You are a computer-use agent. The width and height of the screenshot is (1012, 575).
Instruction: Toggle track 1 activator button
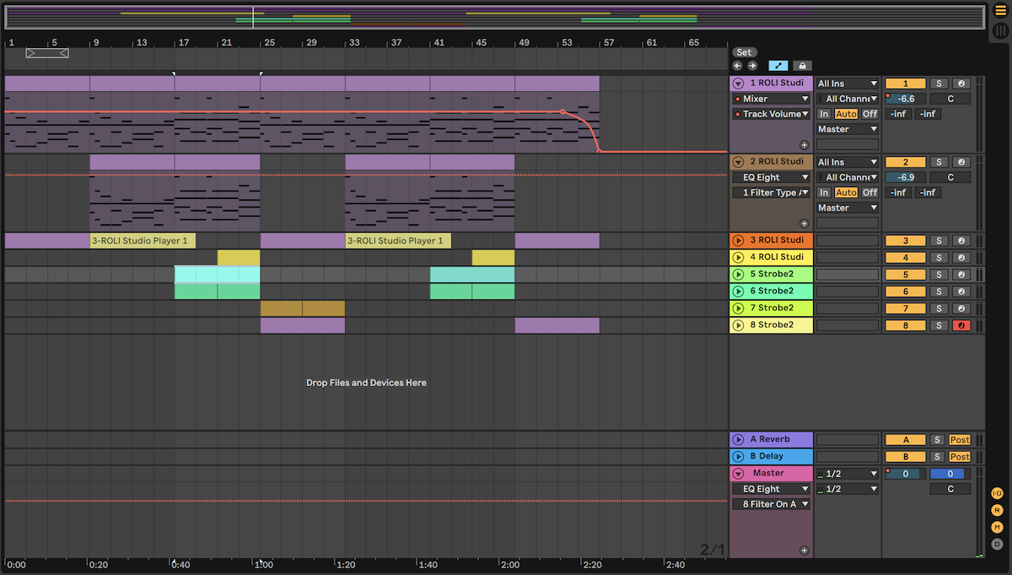[x=906, y=83]
